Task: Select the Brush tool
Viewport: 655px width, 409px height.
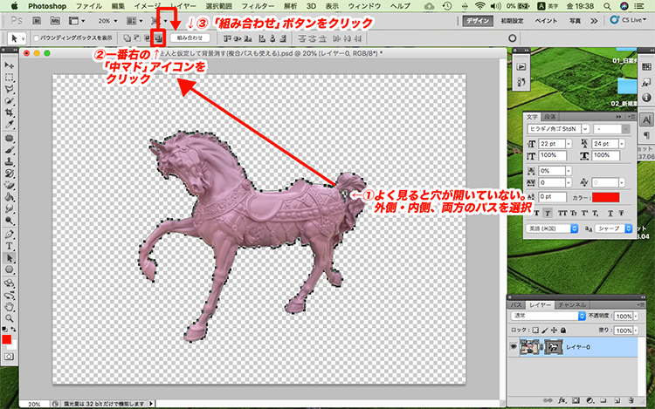Action: point(9,150)
